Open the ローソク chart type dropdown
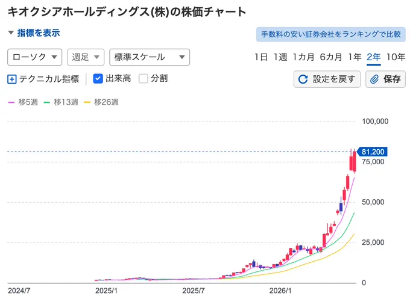This screenshot has height=299, width=410. (x=35, y=57)
